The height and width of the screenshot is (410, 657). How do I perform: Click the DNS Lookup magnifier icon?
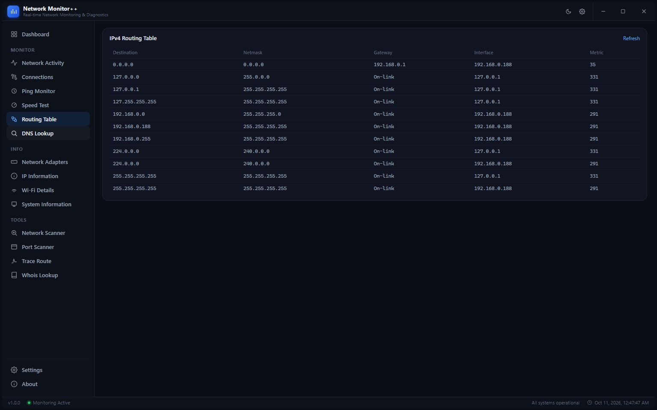click(14, 133)
